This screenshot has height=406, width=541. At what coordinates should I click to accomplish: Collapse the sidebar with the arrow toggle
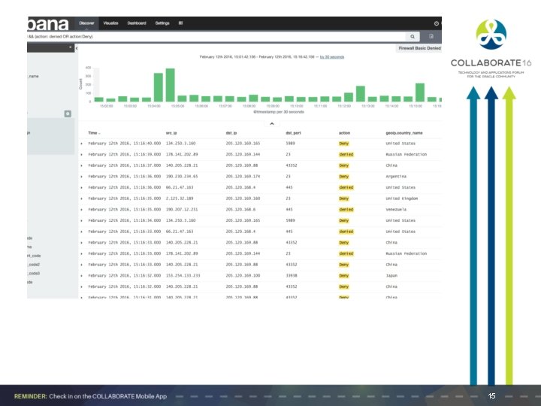[77, 48]
